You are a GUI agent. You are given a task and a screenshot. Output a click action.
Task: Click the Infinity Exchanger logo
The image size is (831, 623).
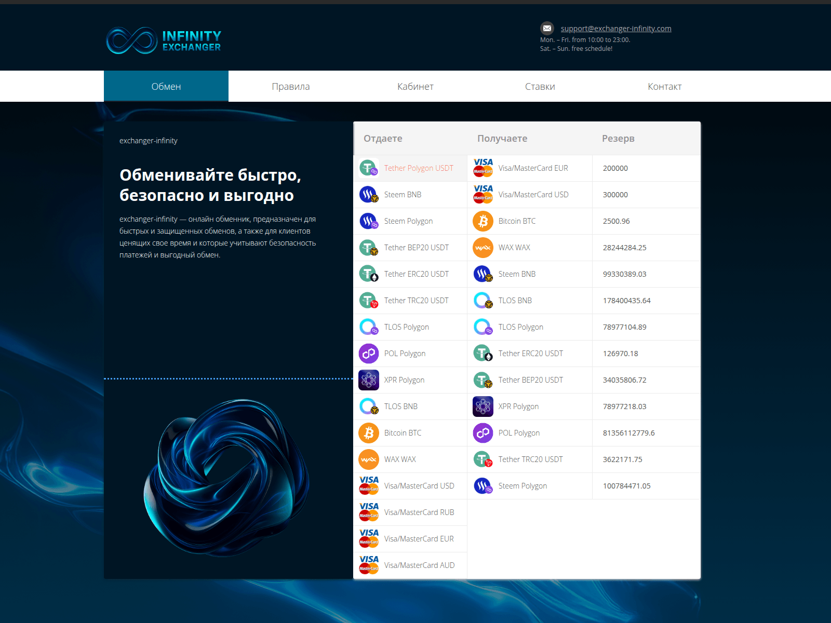tap(164, 40)
